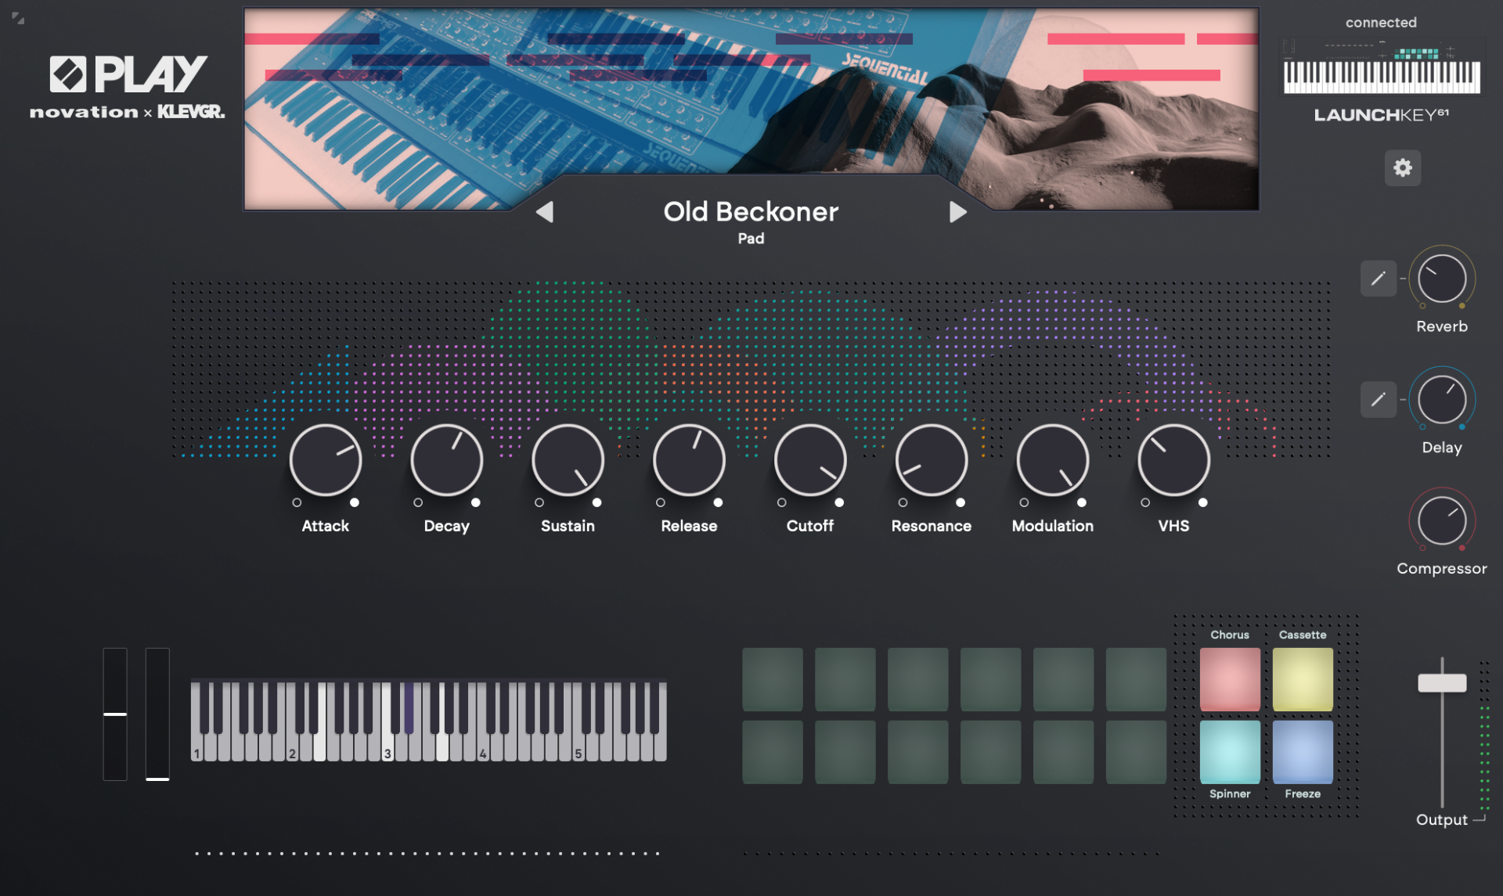Turn the Cutoff knob

(809, 460)
